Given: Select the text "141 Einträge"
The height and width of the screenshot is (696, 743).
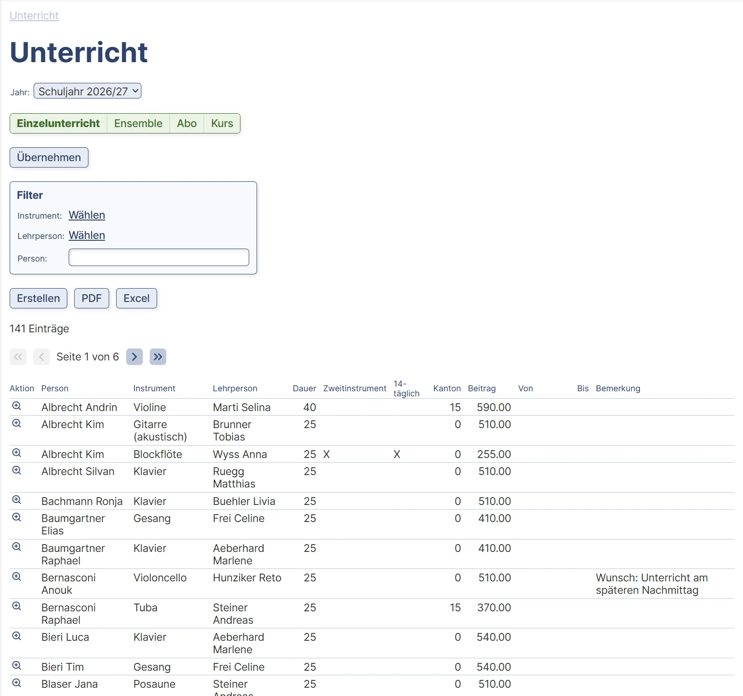Looking at the screenshot, I should point(39,329).
